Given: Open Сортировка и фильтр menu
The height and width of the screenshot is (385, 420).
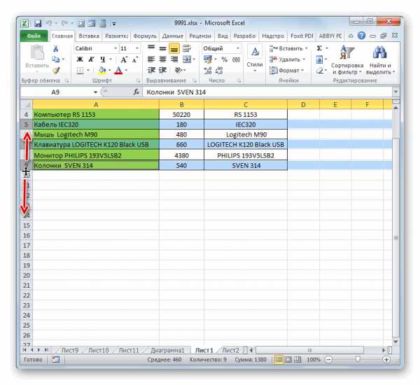Looking at the screenshot, I should click(347, 60).
